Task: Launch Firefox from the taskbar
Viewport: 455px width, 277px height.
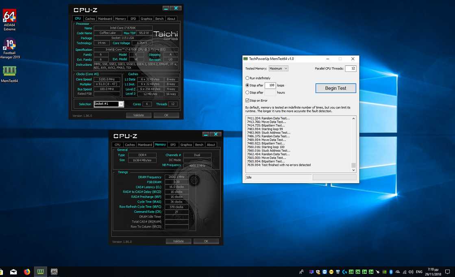Action: tap(27, 272)
